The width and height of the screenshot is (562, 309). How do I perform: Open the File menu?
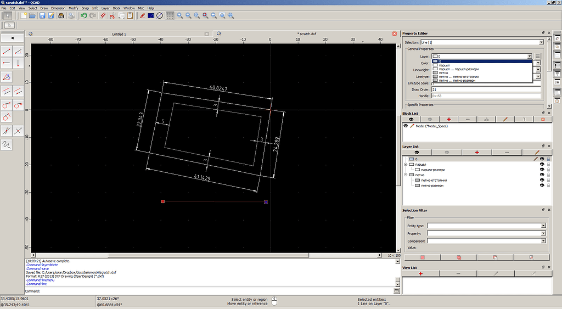(4, 8)
